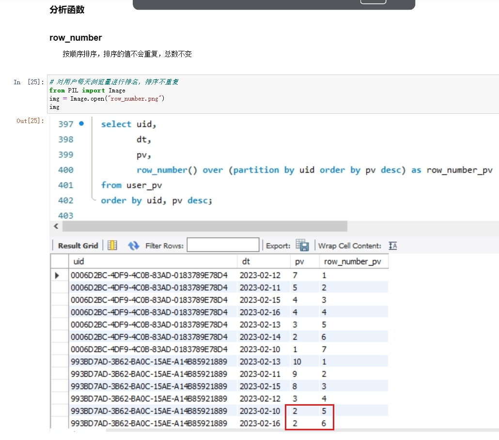Screen dimensions: 499x440
Task: Click the row_number_pv cell showing 7
Action: [354, 349]
